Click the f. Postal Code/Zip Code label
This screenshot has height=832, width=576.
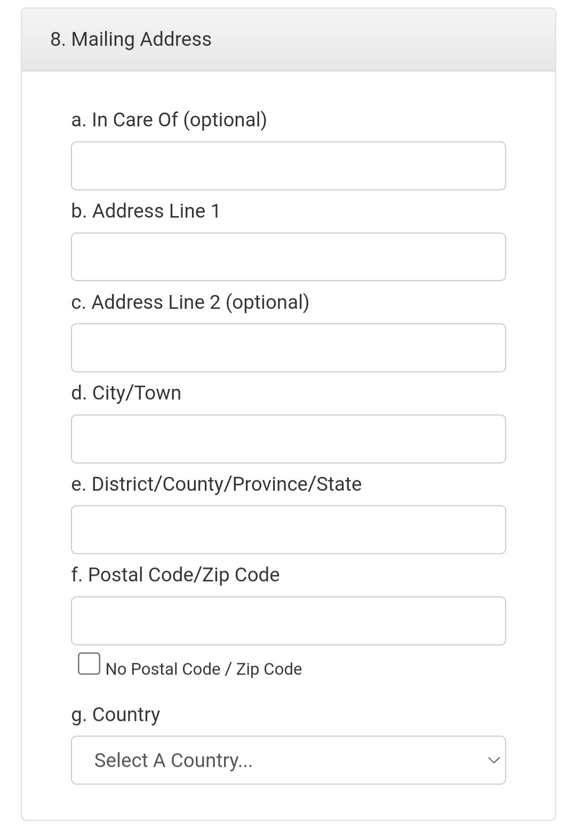tap(175, 574)
